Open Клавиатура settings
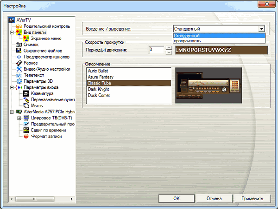 (x=42, y=93)
